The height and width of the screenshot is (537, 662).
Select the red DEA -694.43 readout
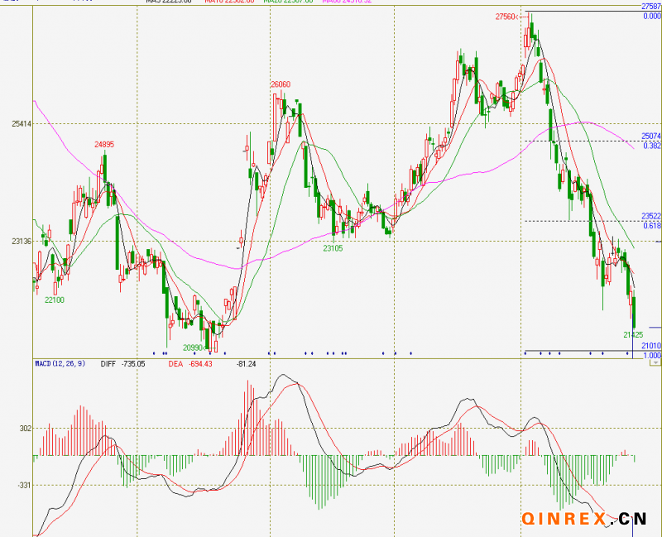[x=190, y=363]
